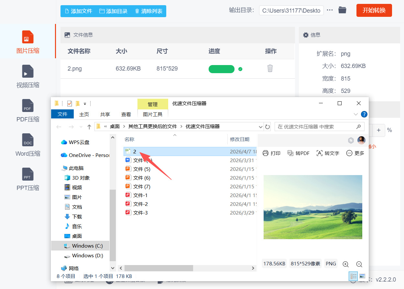
Task: Switch to Word压缩 in the sidebar
Action: click(x=28, y=146)
